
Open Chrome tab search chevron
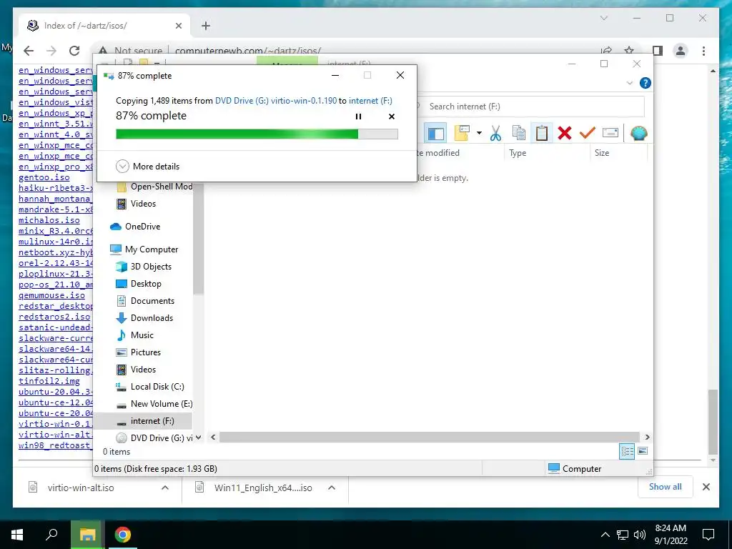coord(603,18)
